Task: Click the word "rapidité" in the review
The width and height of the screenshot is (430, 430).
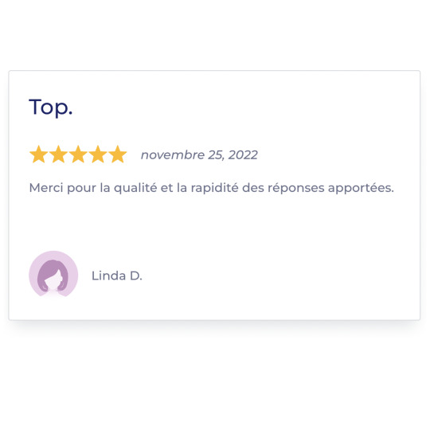Action: coord(215,189)
